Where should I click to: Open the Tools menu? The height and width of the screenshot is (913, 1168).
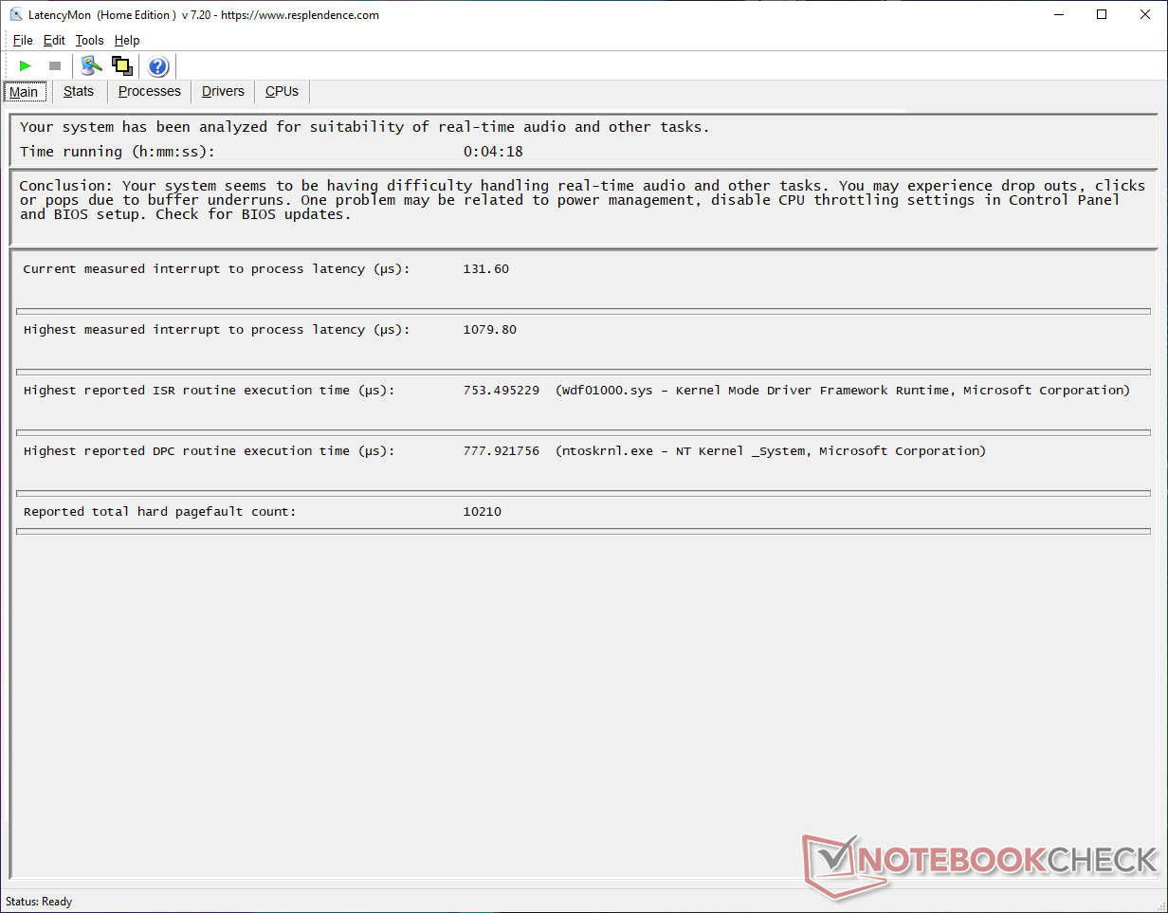(89, 40)
